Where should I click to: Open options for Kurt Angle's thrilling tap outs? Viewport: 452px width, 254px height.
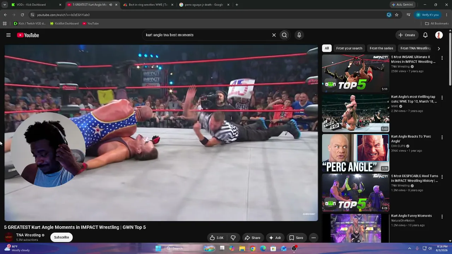442,98
